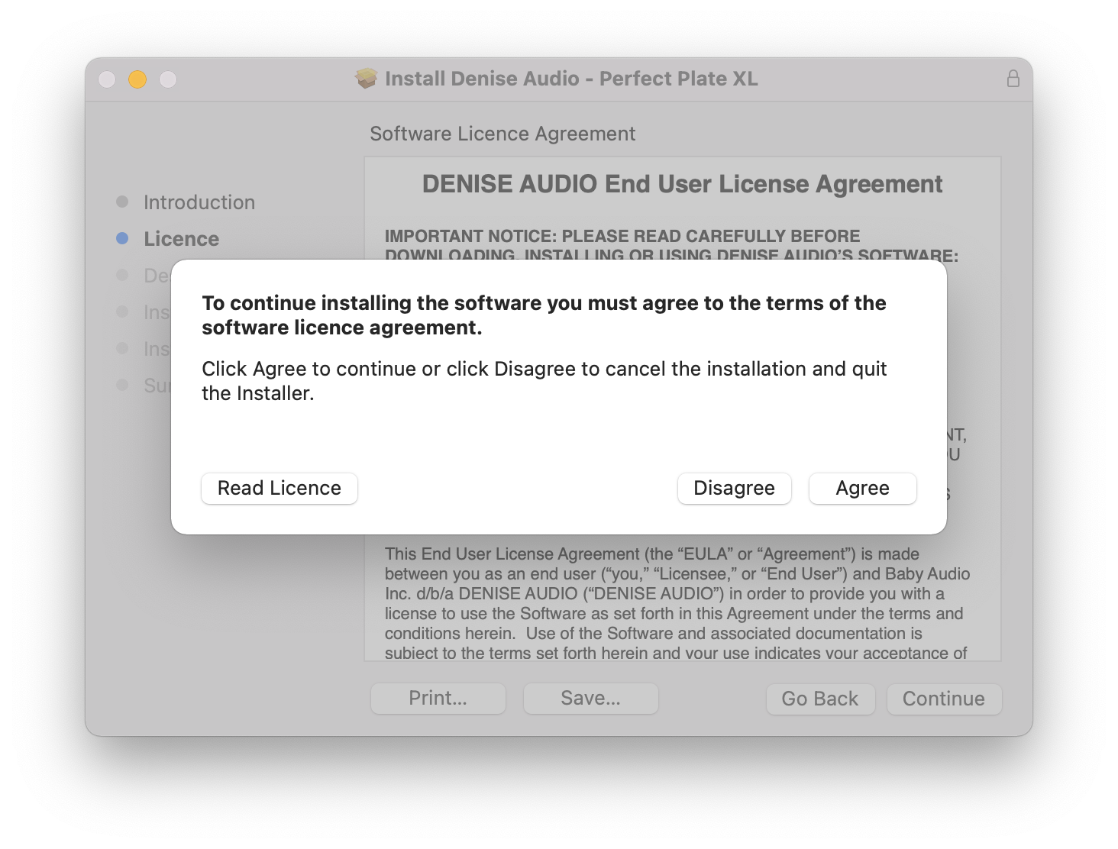Click the installer package icon in title
The image size is (1118, 849).
[367, 79]
